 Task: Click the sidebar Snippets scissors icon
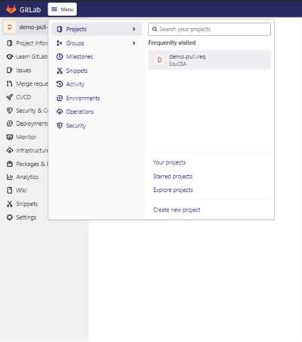[x=10, y=204]
